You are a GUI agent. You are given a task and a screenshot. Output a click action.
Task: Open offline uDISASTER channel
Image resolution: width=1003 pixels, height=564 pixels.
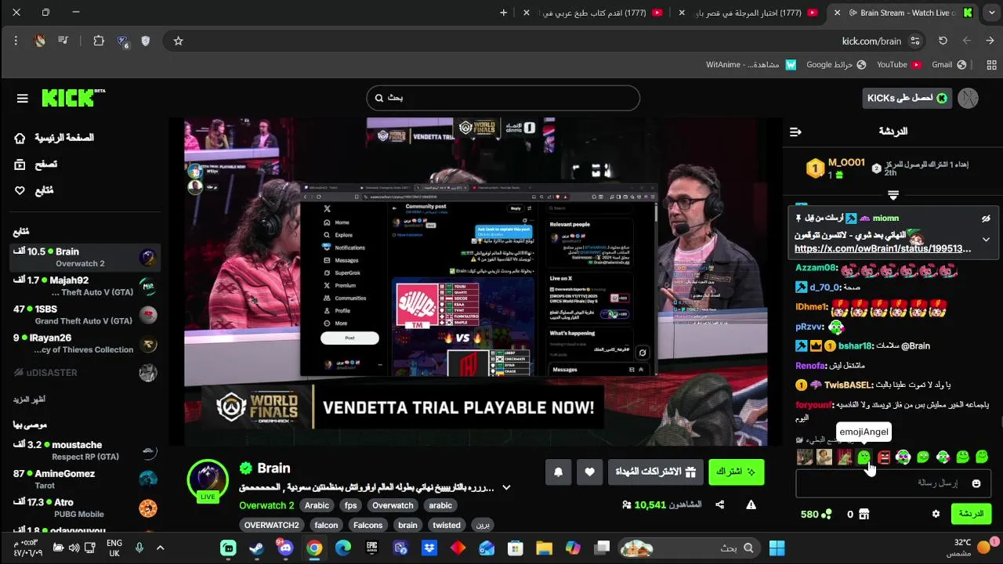coord(85,373)
